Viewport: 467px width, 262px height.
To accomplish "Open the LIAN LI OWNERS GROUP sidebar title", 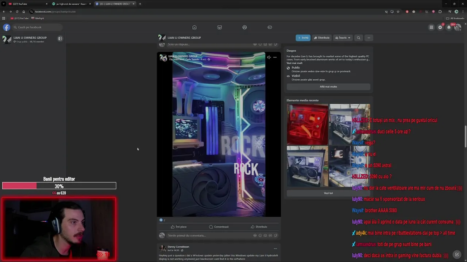I will (x=30, y=37).
